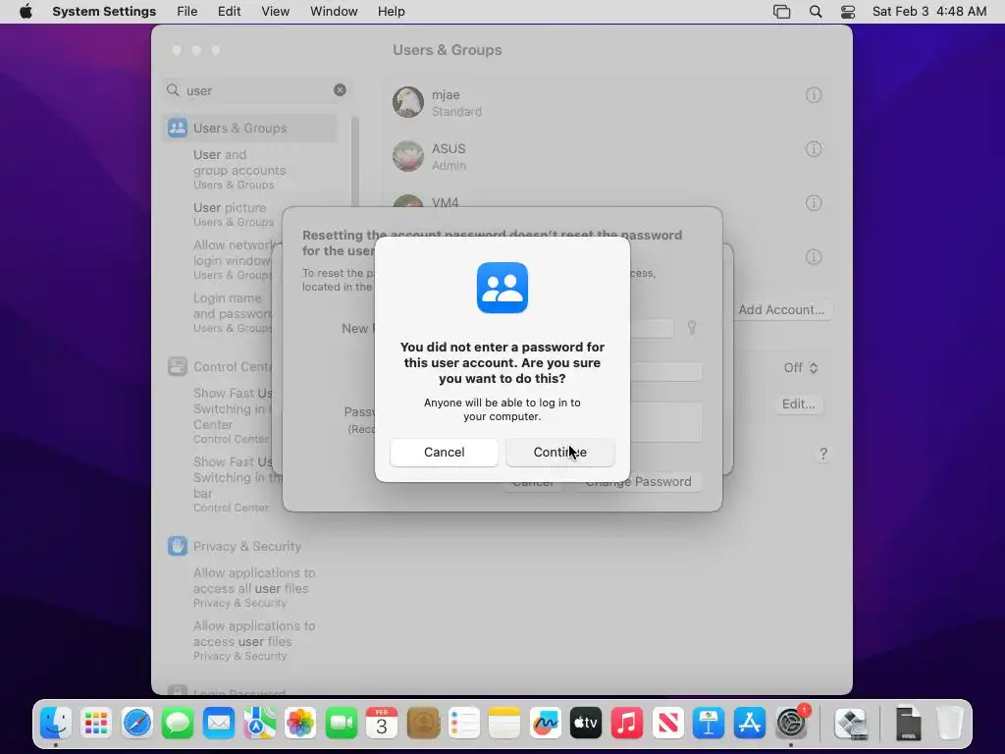The height and width of the screenshot is (754, 1005).
Task: Open the File menu
Action: click(x=187, y=12)
